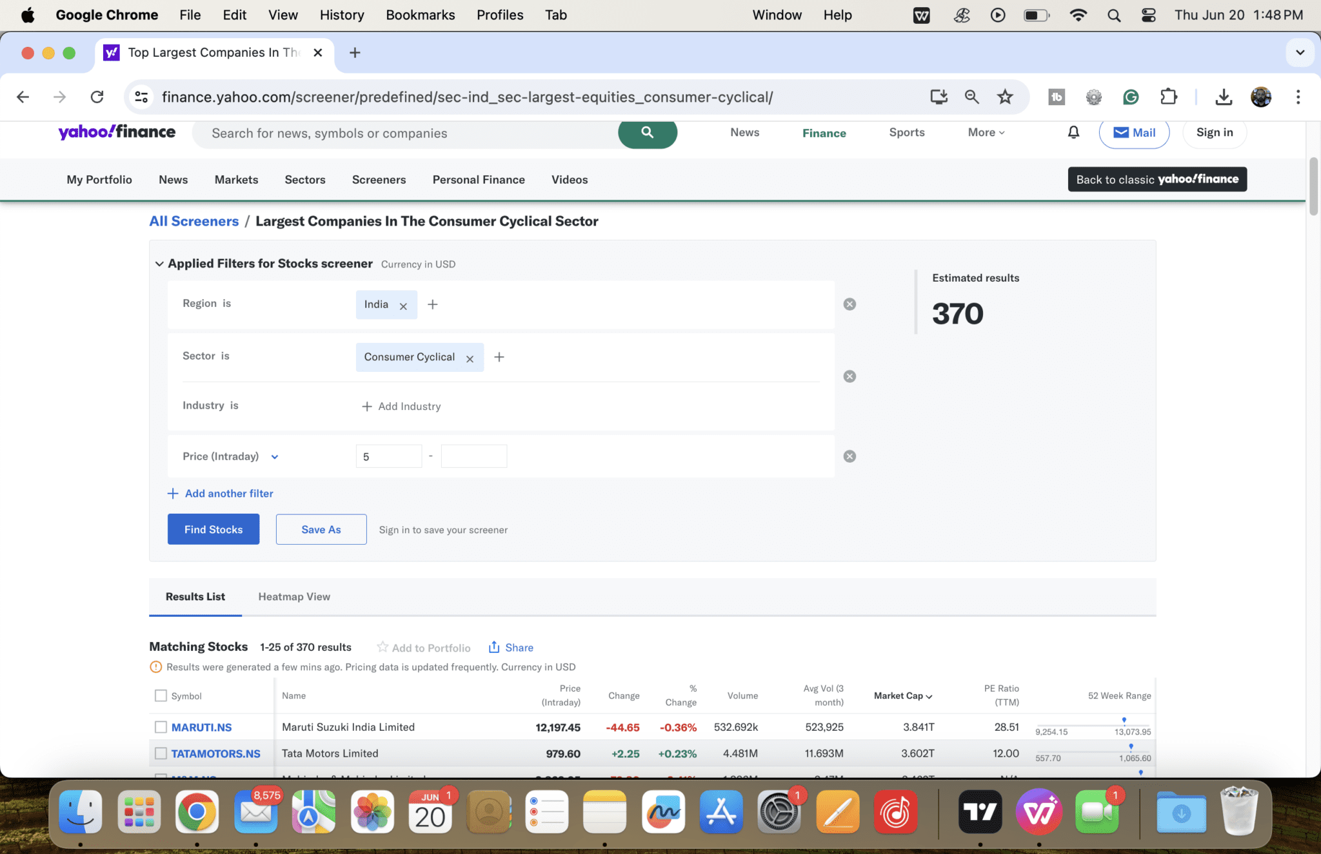Expand the More menu in header
This screenshot has width=1321, height=854.
click(986, 133)
